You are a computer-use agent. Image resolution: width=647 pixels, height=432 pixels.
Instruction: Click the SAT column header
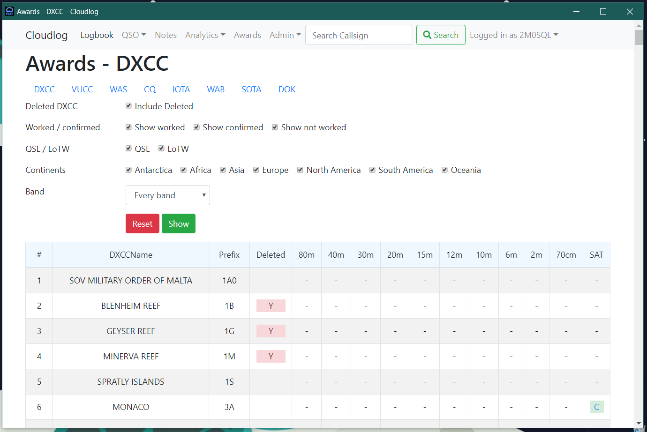coord(596,255)
